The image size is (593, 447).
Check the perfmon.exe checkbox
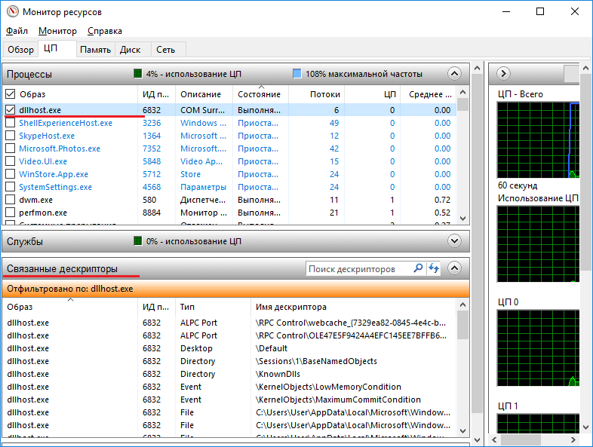tap(11, 213)
